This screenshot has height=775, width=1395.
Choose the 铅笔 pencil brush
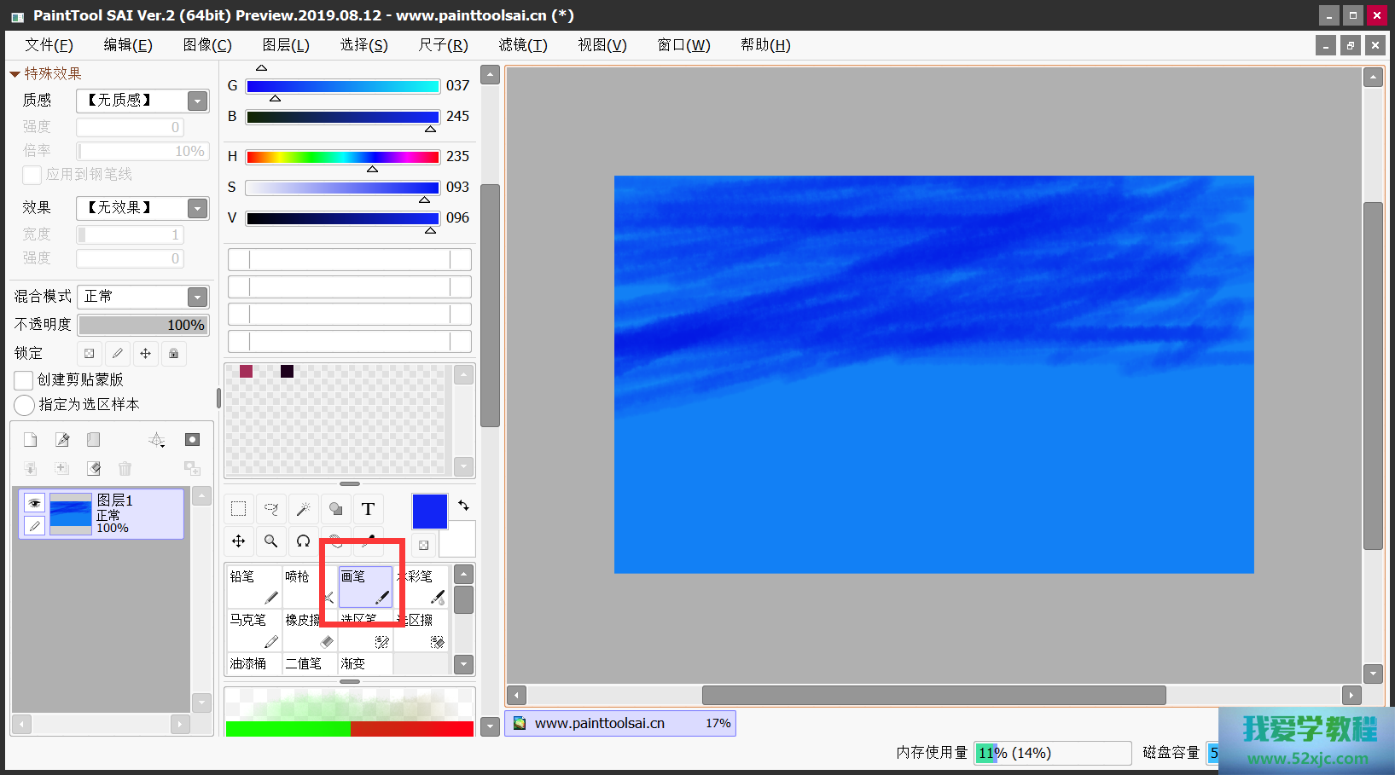(x=253, y=587)
